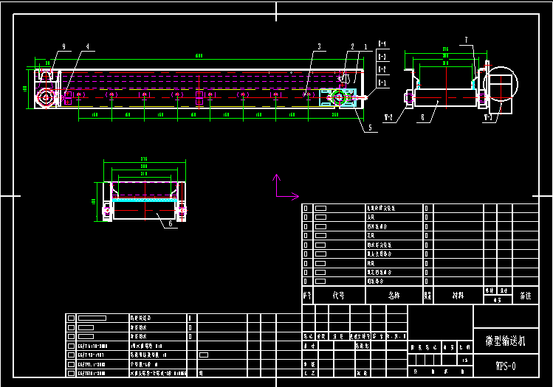This screenshot has width=553, height=387.
Task: Select the red drive roller circle
Action: (46, 97)
